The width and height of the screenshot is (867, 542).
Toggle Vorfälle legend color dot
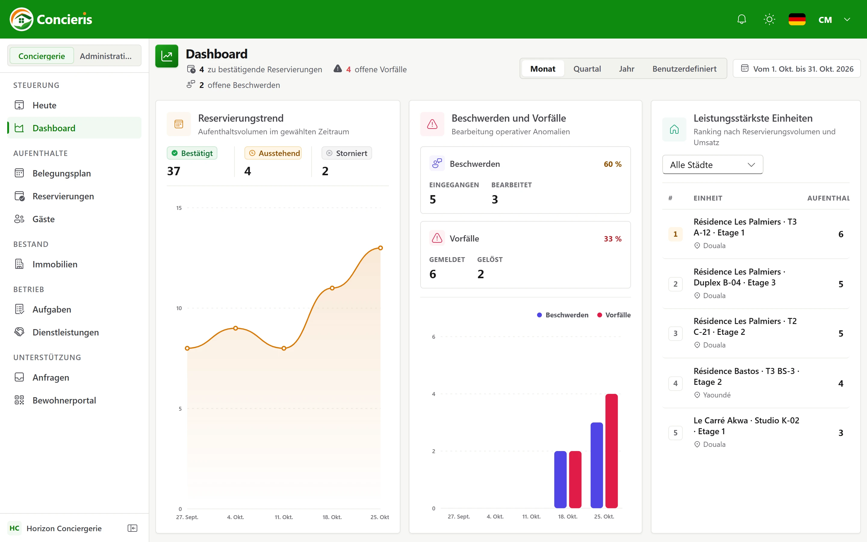tap(599, 315)
